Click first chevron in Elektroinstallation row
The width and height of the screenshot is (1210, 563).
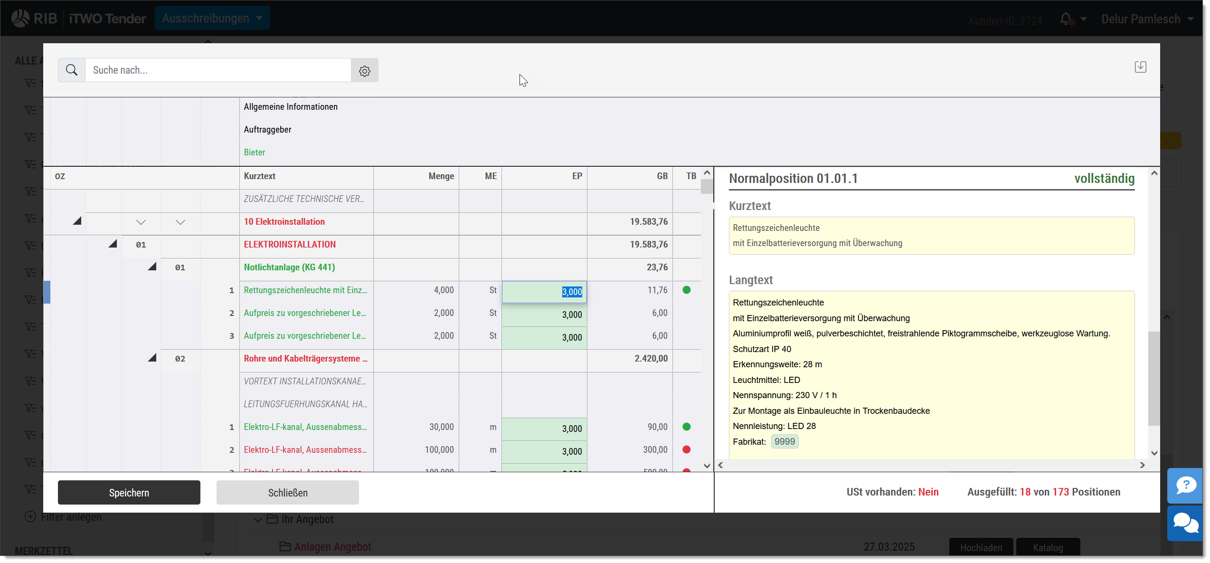(141, 222)
